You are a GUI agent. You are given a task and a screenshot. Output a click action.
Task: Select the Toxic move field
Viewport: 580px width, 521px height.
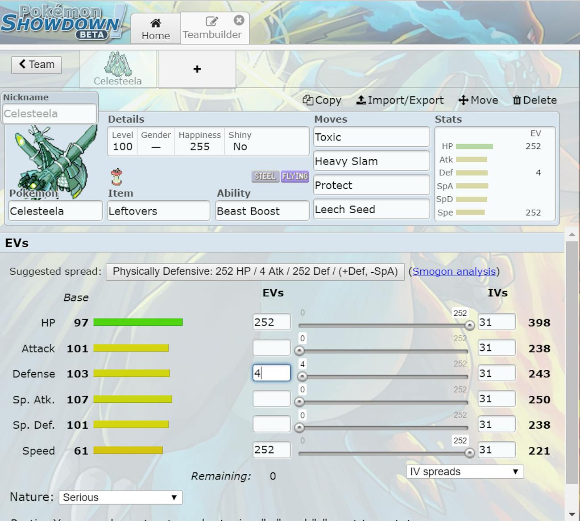(x=371, y=137)
